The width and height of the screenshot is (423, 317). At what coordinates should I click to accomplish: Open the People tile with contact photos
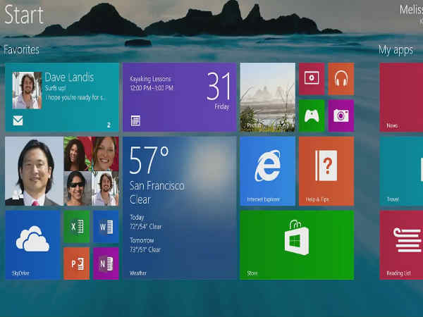pos(62,171)
